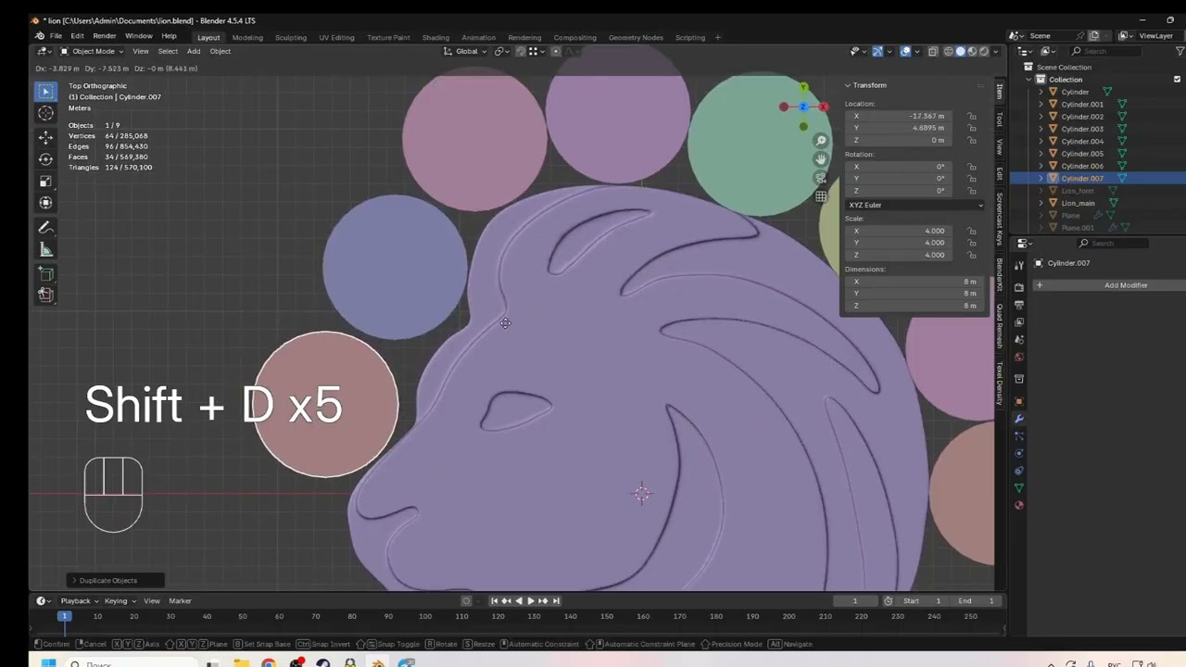Image resolution: width=1186 pixels, height=667 pixels.
Task: Switch orthographic/perspective via grid icon
Action: pyautogui.click(x=821, y=196)
